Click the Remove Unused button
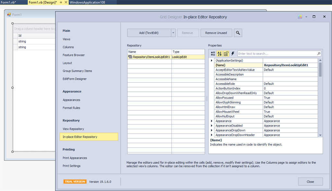This screenshot has width=332, height=191. (216, 33)
